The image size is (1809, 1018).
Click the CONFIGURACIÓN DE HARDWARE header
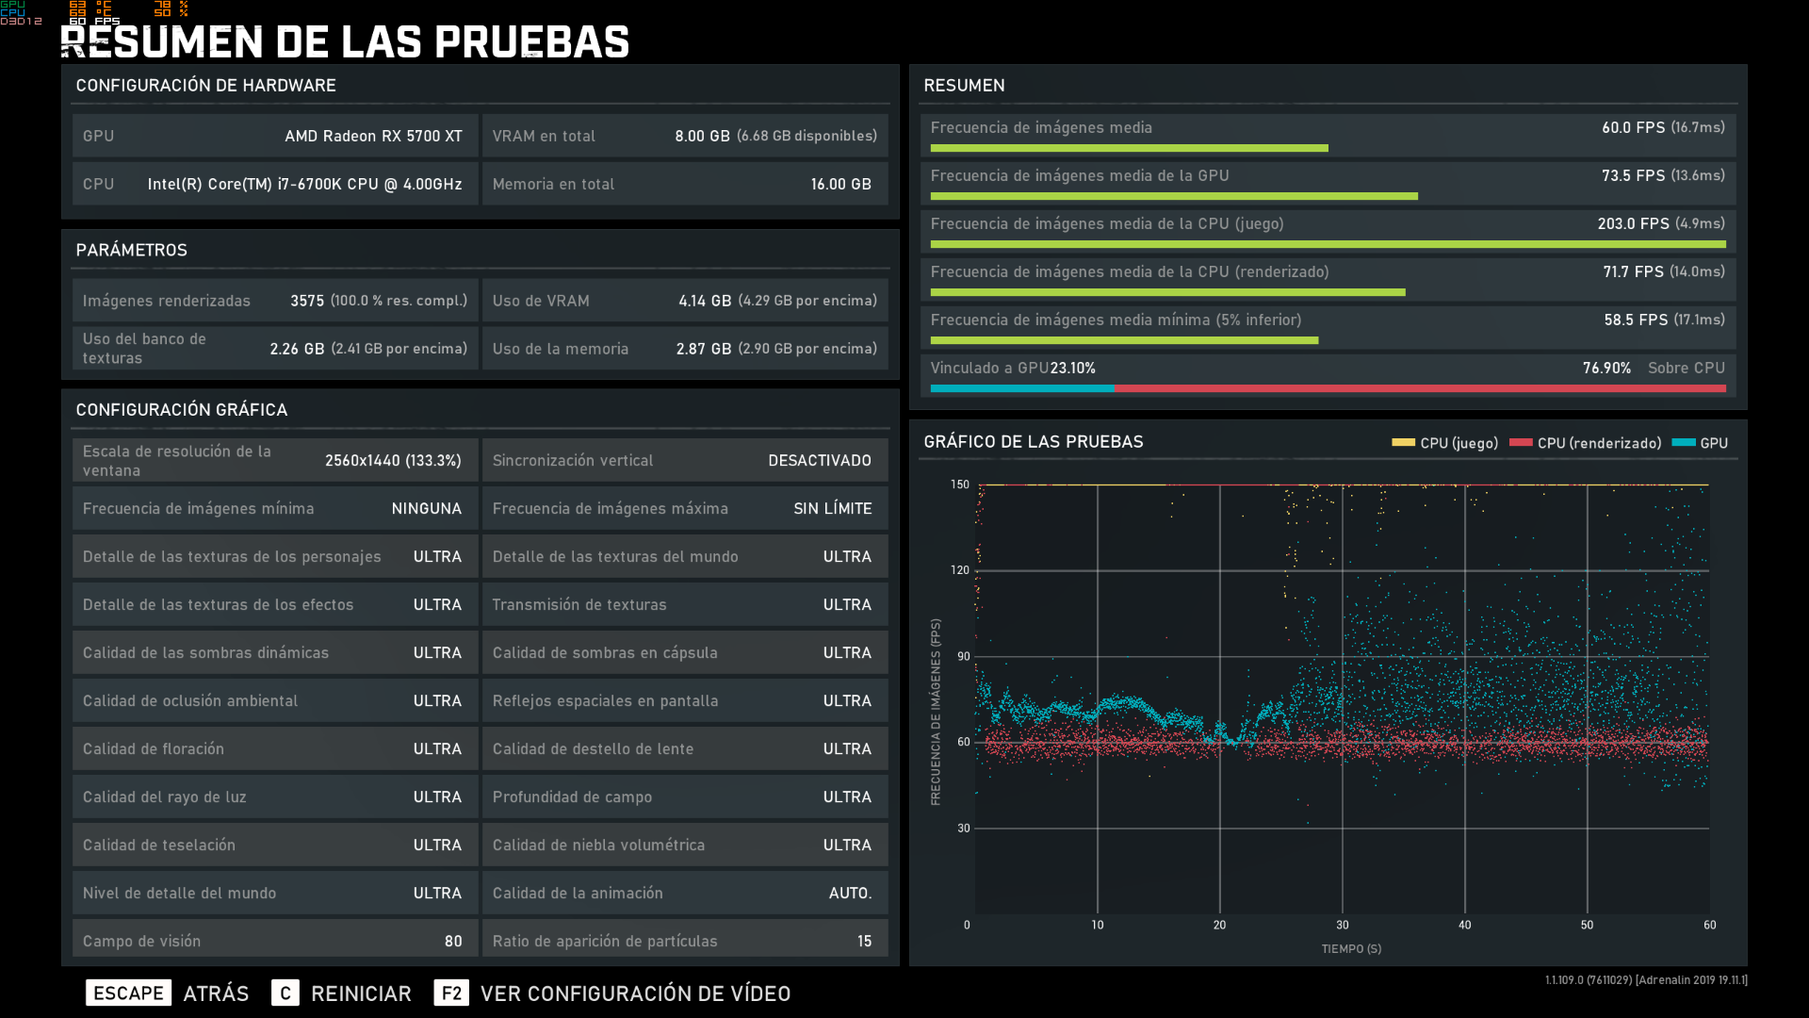tap(205, 86)
